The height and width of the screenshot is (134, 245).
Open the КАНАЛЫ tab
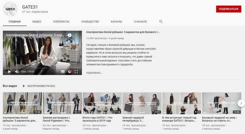coord(116,21)
